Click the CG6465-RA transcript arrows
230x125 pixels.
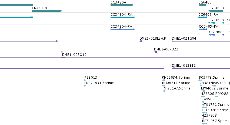[202, 17]
